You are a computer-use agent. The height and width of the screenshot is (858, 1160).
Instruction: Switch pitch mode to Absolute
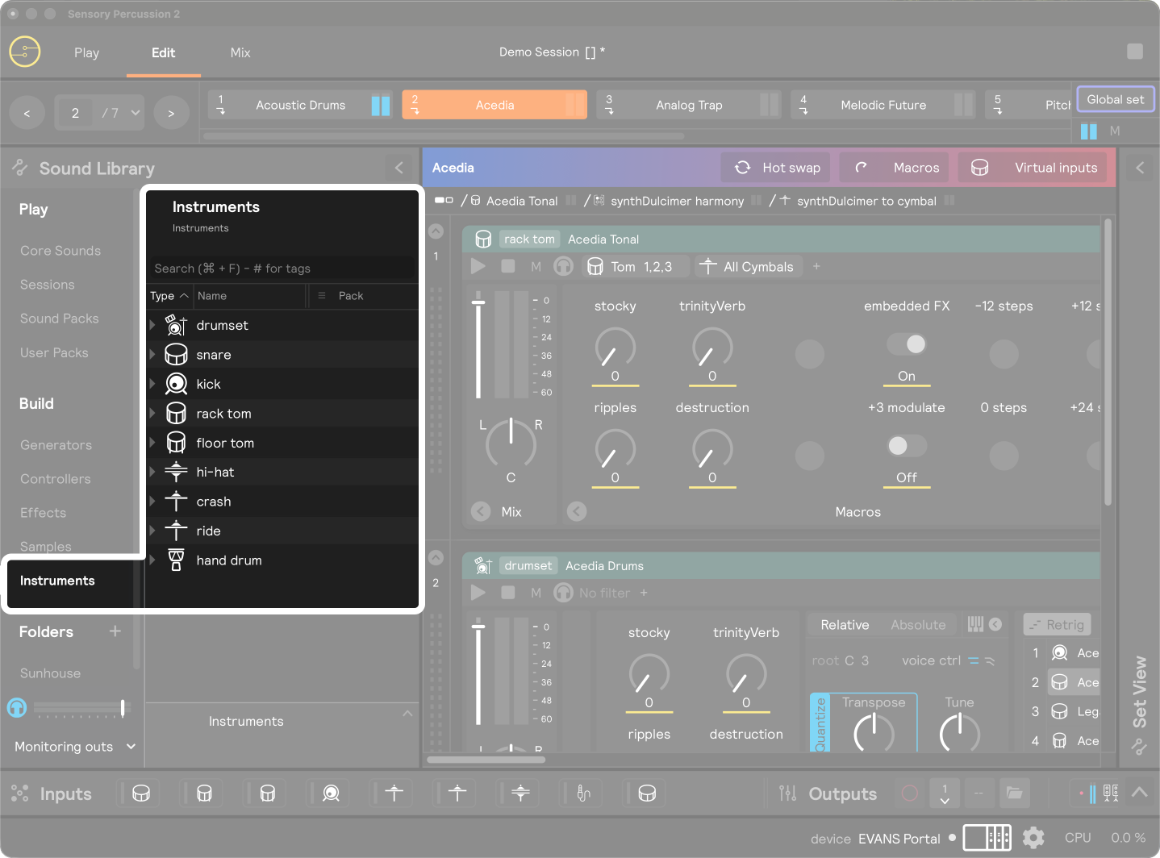pos(918,625)
